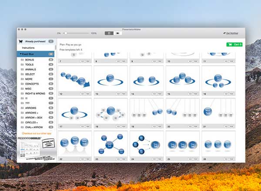The image size is (261, 191).
Task: Select template 20 pendulum thumbnail
Action: pos(183,112)
